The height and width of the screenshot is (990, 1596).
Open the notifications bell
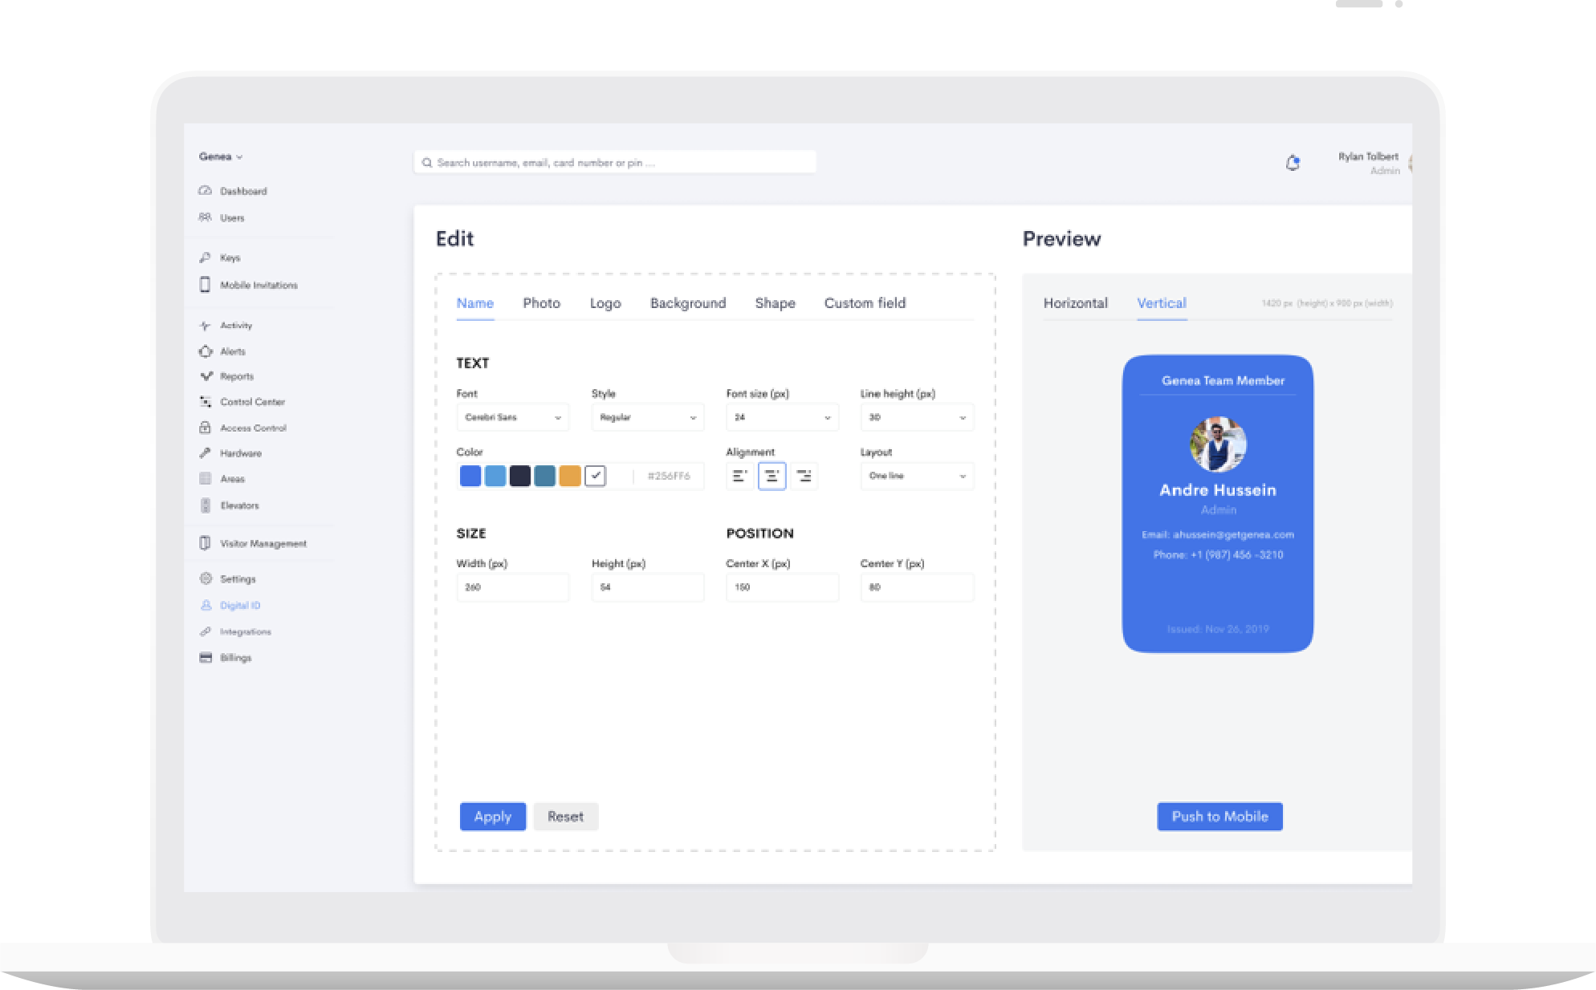click(x=1293, y=162)
